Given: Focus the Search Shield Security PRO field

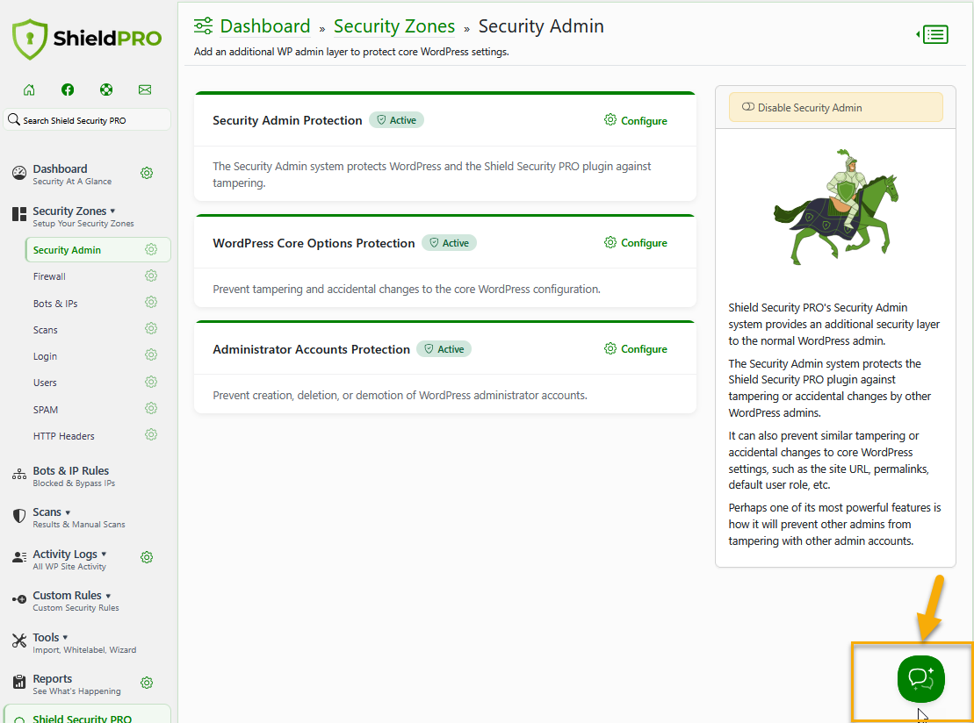Looking at the screenshot, I should tap(87, 120).
